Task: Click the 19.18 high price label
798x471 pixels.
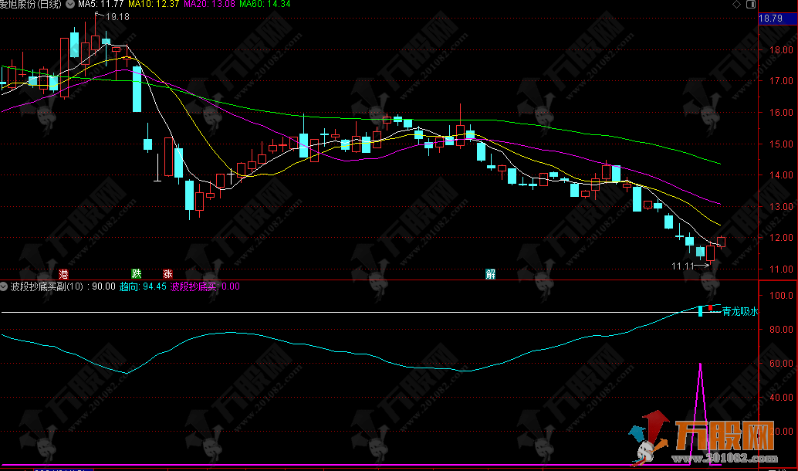Action: click(x=117, y=17)
